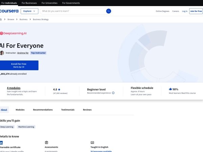Image resolution: width=203 pixels, height=152 pixels.
Task: Click the LinkedIn shareable certificate icon
Action: 1,143
